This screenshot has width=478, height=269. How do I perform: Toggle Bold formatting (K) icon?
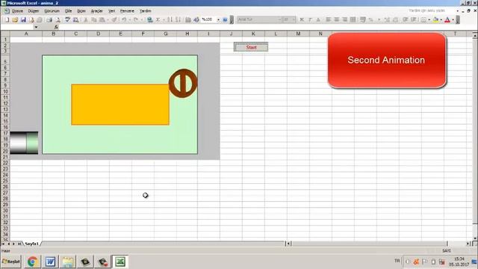(x=302, y=20)
